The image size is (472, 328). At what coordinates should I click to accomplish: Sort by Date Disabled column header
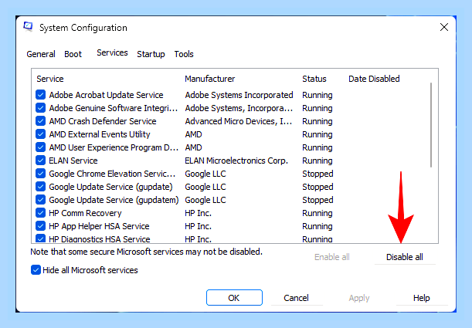tap(374, 79)
